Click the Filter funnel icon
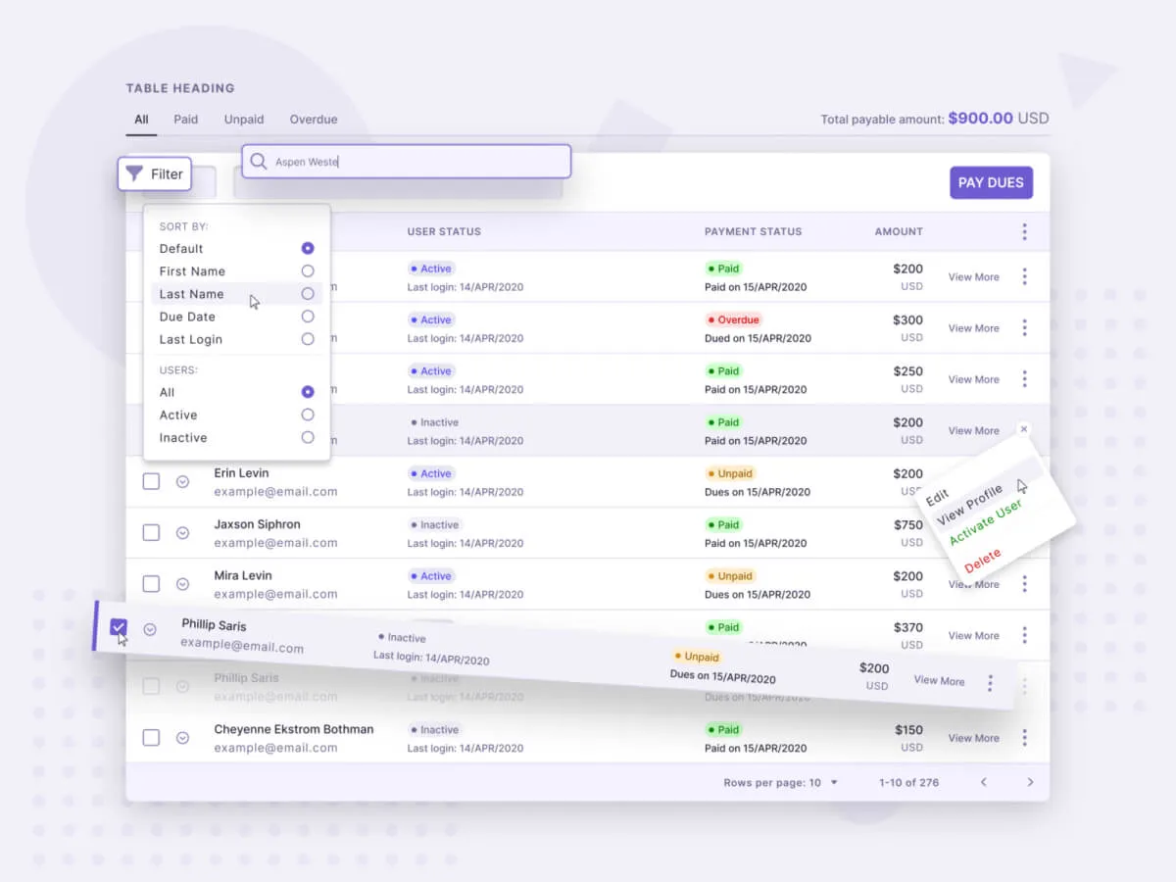 135,173
